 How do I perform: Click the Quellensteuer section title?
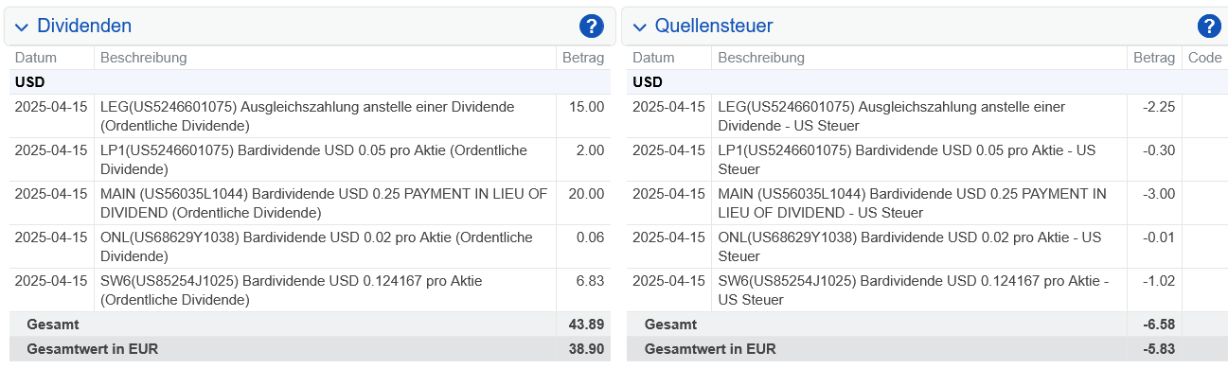point(714,26)
